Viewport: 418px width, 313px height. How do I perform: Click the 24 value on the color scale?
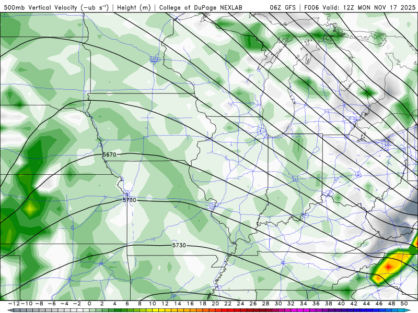pyautogui.click(x=240, y=304)
